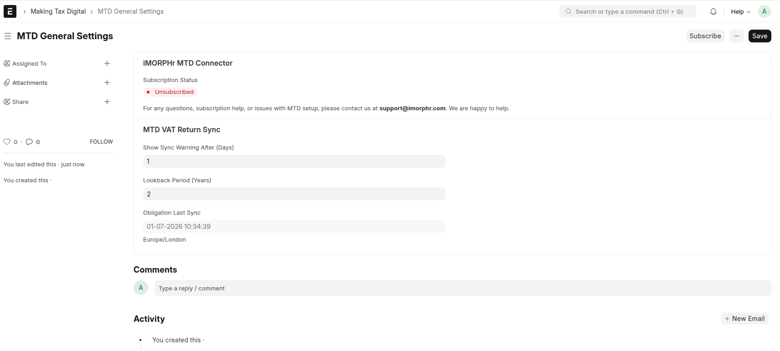Click the MTD VAT Return Sync section heading
This screenshot has height=351, width=780.
[181, 130]
